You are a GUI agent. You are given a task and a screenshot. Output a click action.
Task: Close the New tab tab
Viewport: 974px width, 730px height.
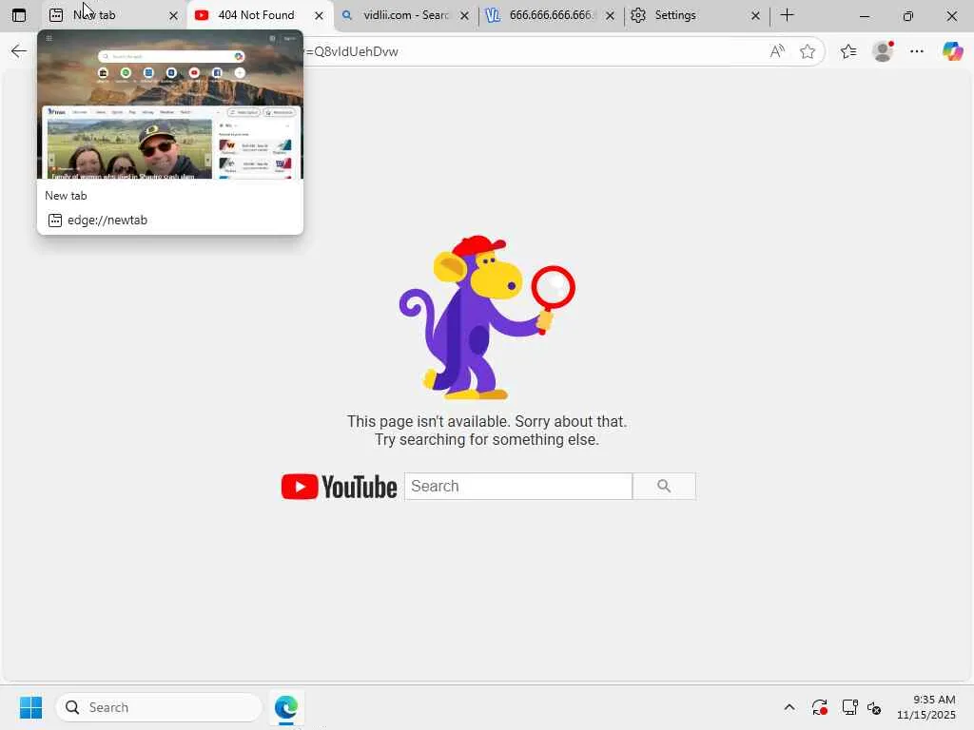click(x=173, y=16)
